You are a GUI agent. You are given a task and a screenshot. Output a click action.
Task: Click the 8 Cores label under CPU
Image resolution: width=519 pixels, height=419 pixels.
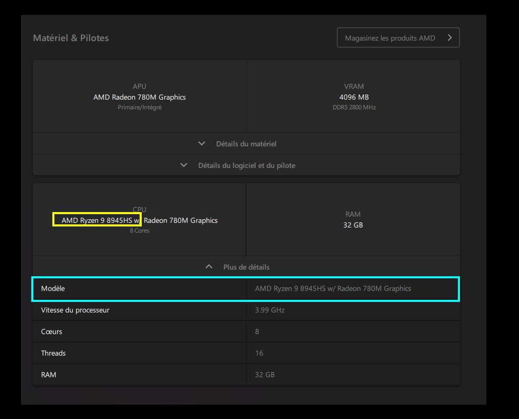[x=139, y=231]
